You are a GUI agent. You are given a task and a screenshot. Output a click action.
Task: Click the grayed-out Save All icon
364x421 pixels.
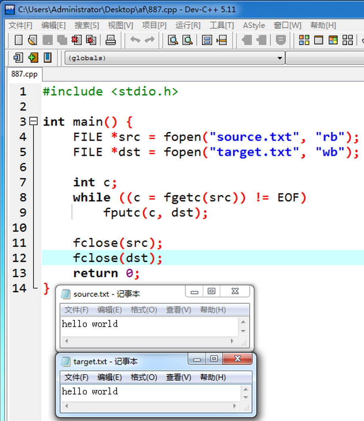tap(62, 40)
